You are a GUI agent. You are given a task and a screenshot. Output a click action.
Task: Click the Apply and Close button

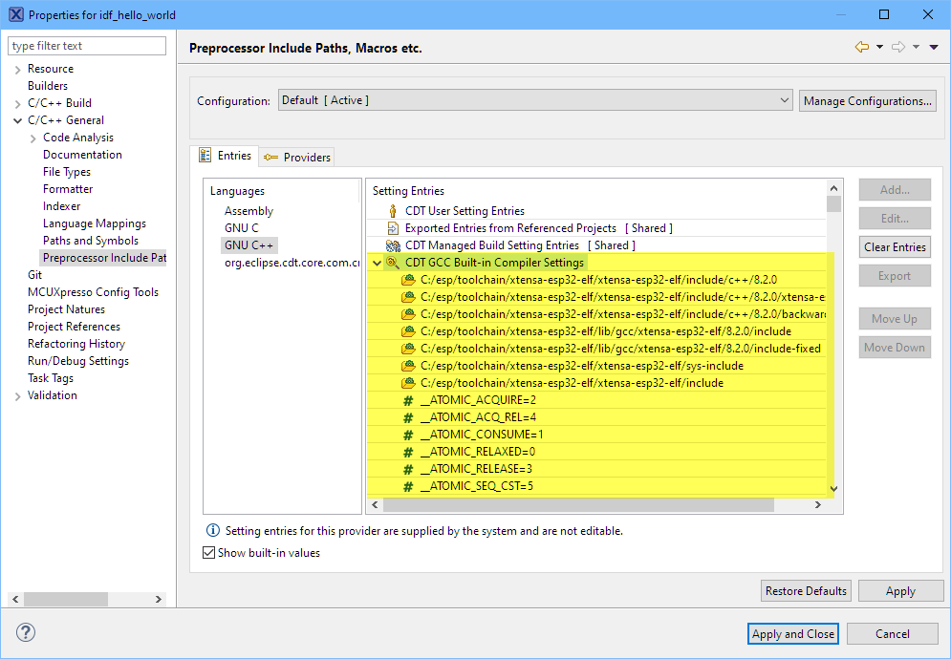click(x=792, y=633)
